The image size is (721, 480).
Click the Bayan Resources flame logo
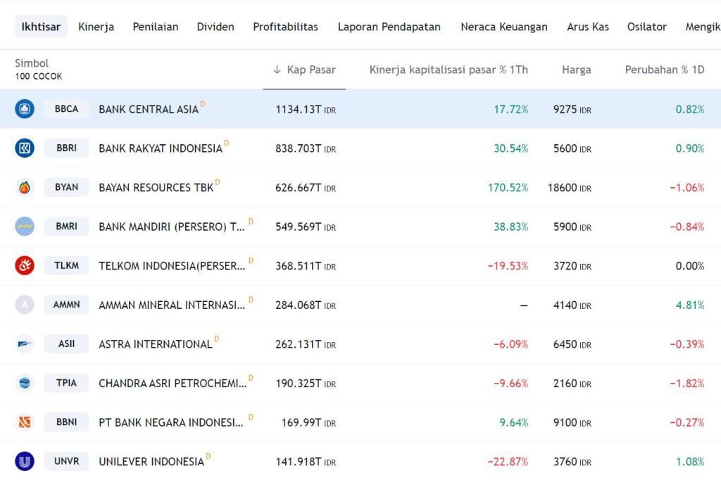[x=25, y=187]
